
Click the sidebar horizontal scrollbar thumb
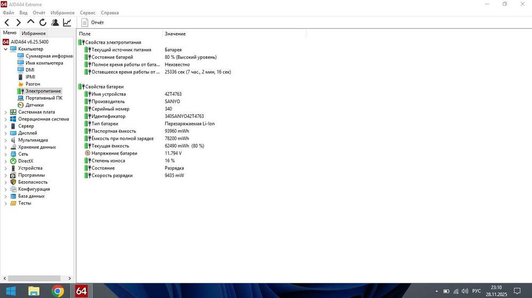click(34, 278)
